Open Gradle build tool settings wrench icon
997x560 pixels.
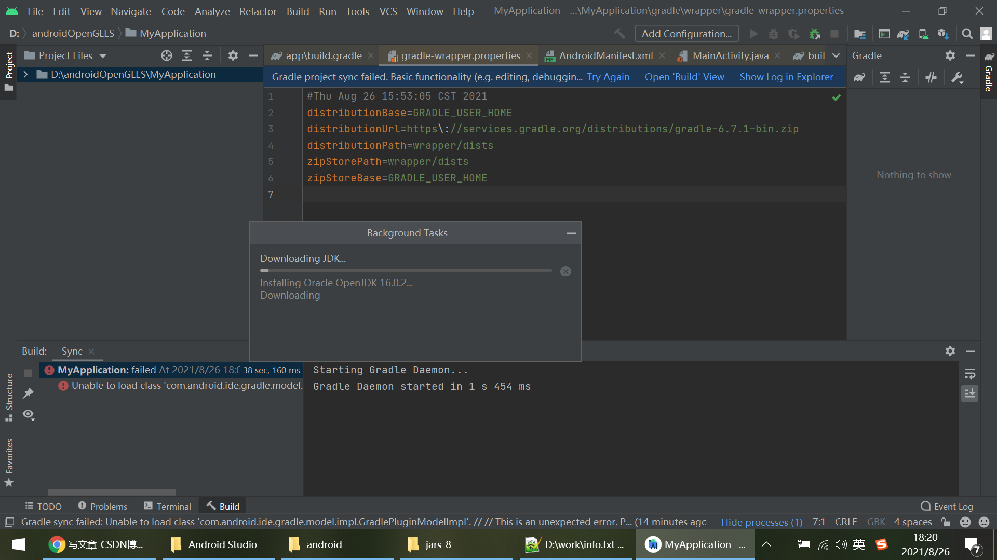pos(957,77)
